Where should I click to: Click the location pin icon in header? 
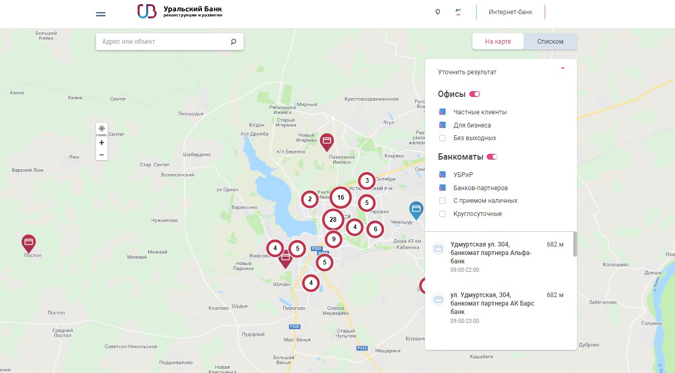[438, 12]
